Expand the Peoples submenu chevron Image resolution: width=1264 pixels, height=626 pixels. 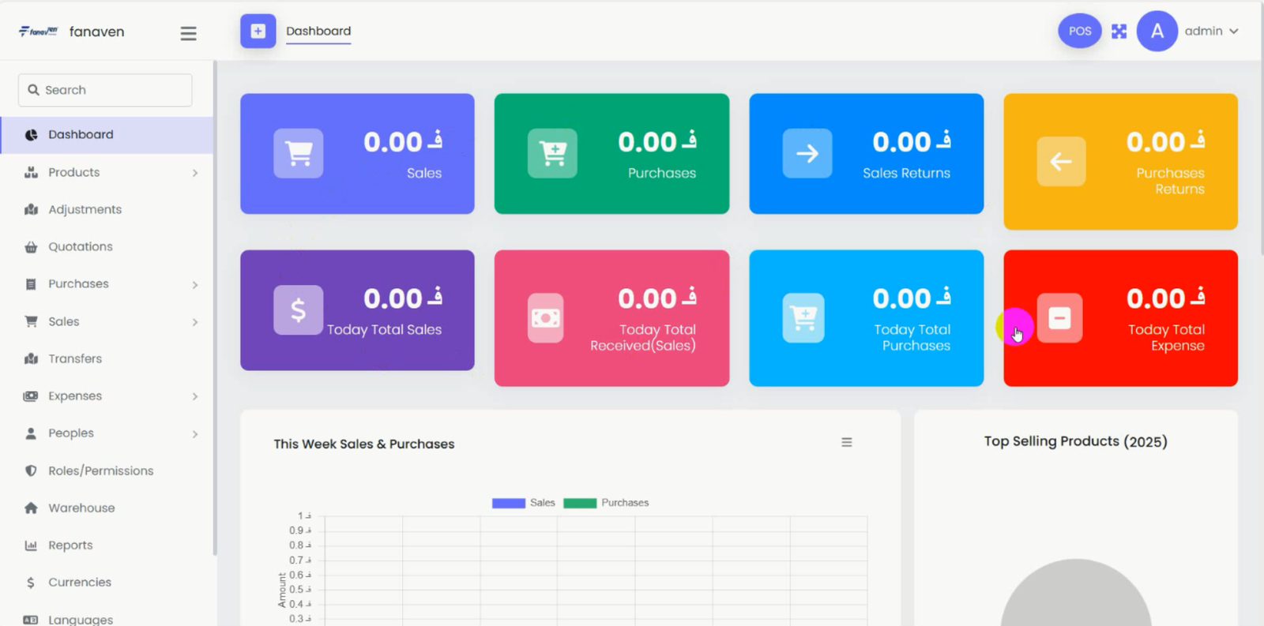(194, 434)
